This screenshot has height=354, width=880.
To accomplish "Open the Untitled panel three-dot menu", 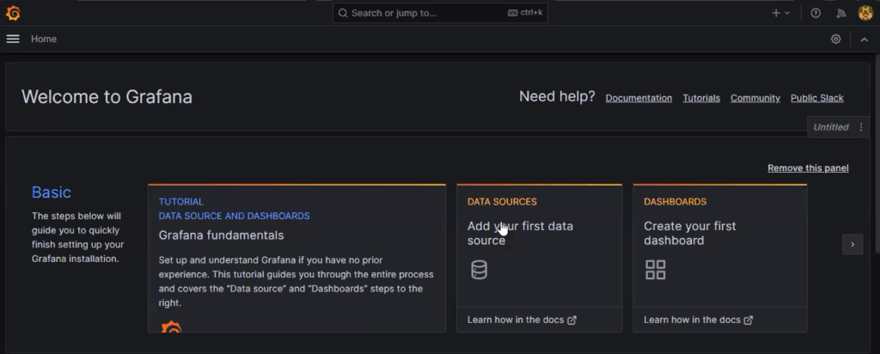I will (861, 127).
